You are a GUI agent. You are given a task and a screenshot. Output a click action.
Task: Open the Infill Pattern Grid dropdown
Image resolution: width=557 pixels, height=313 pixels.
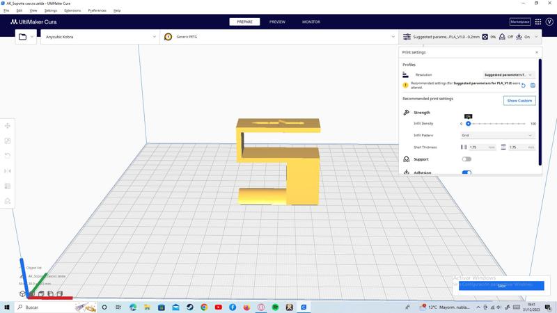click(x=497, y=135)
